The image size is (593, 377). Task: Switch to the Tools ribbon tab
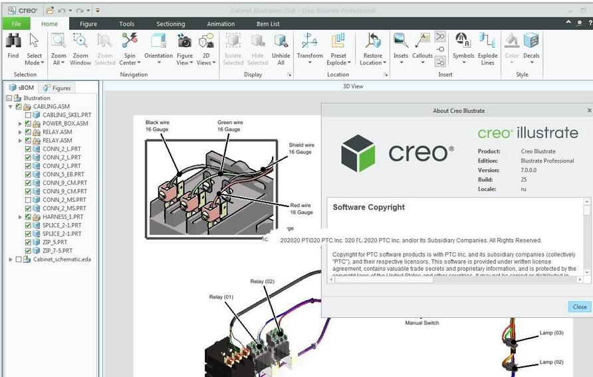pyautogui.click(x=127, y=24)
